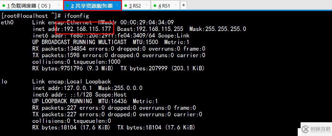This screenshot has width=332, height=136.
Task: Select the 共享资源服务器 tab
Action: (x=92, y=6)
